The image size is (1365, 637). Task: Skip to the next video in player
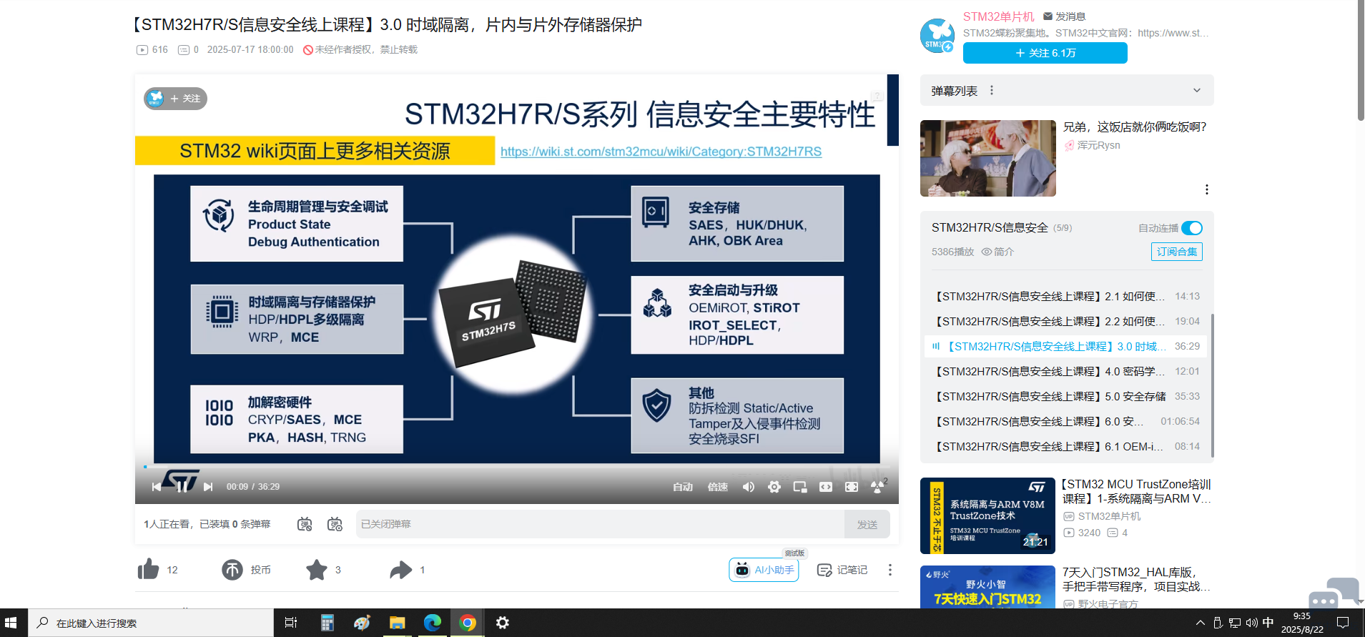(x=208, y=487)
